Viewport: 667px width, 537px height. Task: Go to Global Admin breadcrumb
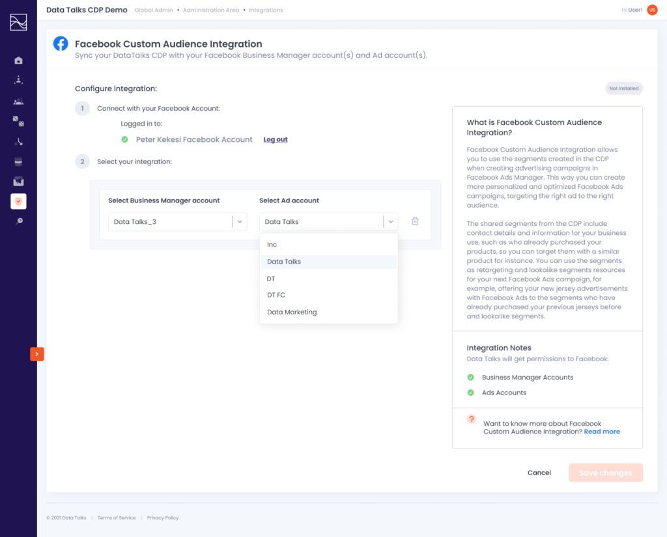point(154,10)
